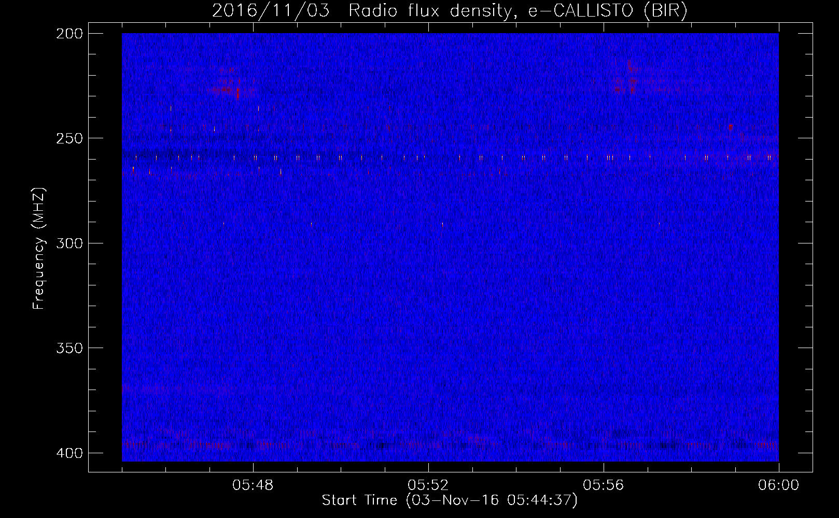This screenshot has height=518, width=839.
Task: Click the frequency tick label 300
Action: (69, 243)
